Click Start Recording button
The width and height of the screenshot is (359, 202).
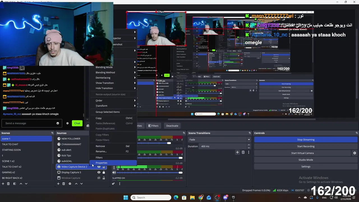pos(306,146)
